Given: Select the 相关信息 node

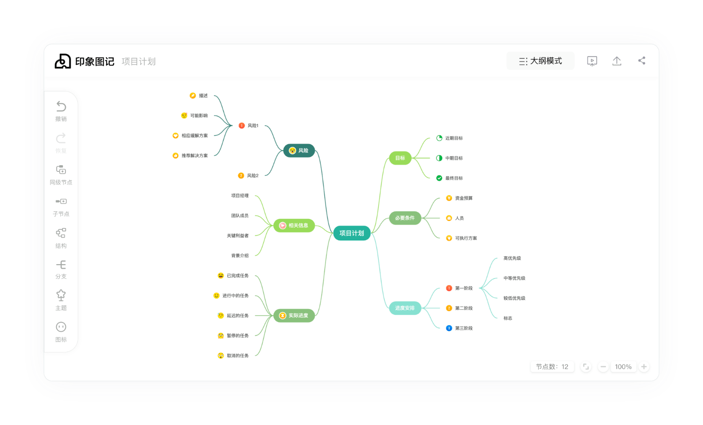Looking at the screenshot, I should [x=294, y=225].
